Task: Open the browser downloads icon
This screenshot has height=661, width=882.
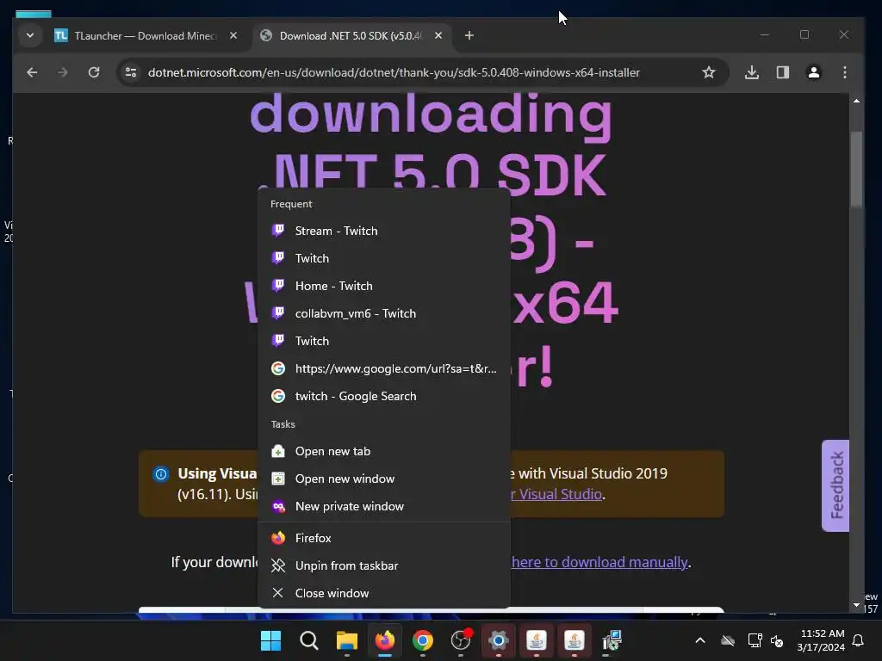Action: pyautogui.click(x=751, y=72)
